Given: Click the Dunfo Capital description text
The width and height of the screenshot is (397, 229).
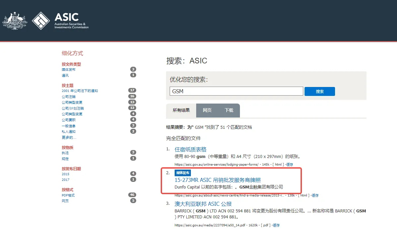Looking at the screenshot, I should tap(229, 187).
